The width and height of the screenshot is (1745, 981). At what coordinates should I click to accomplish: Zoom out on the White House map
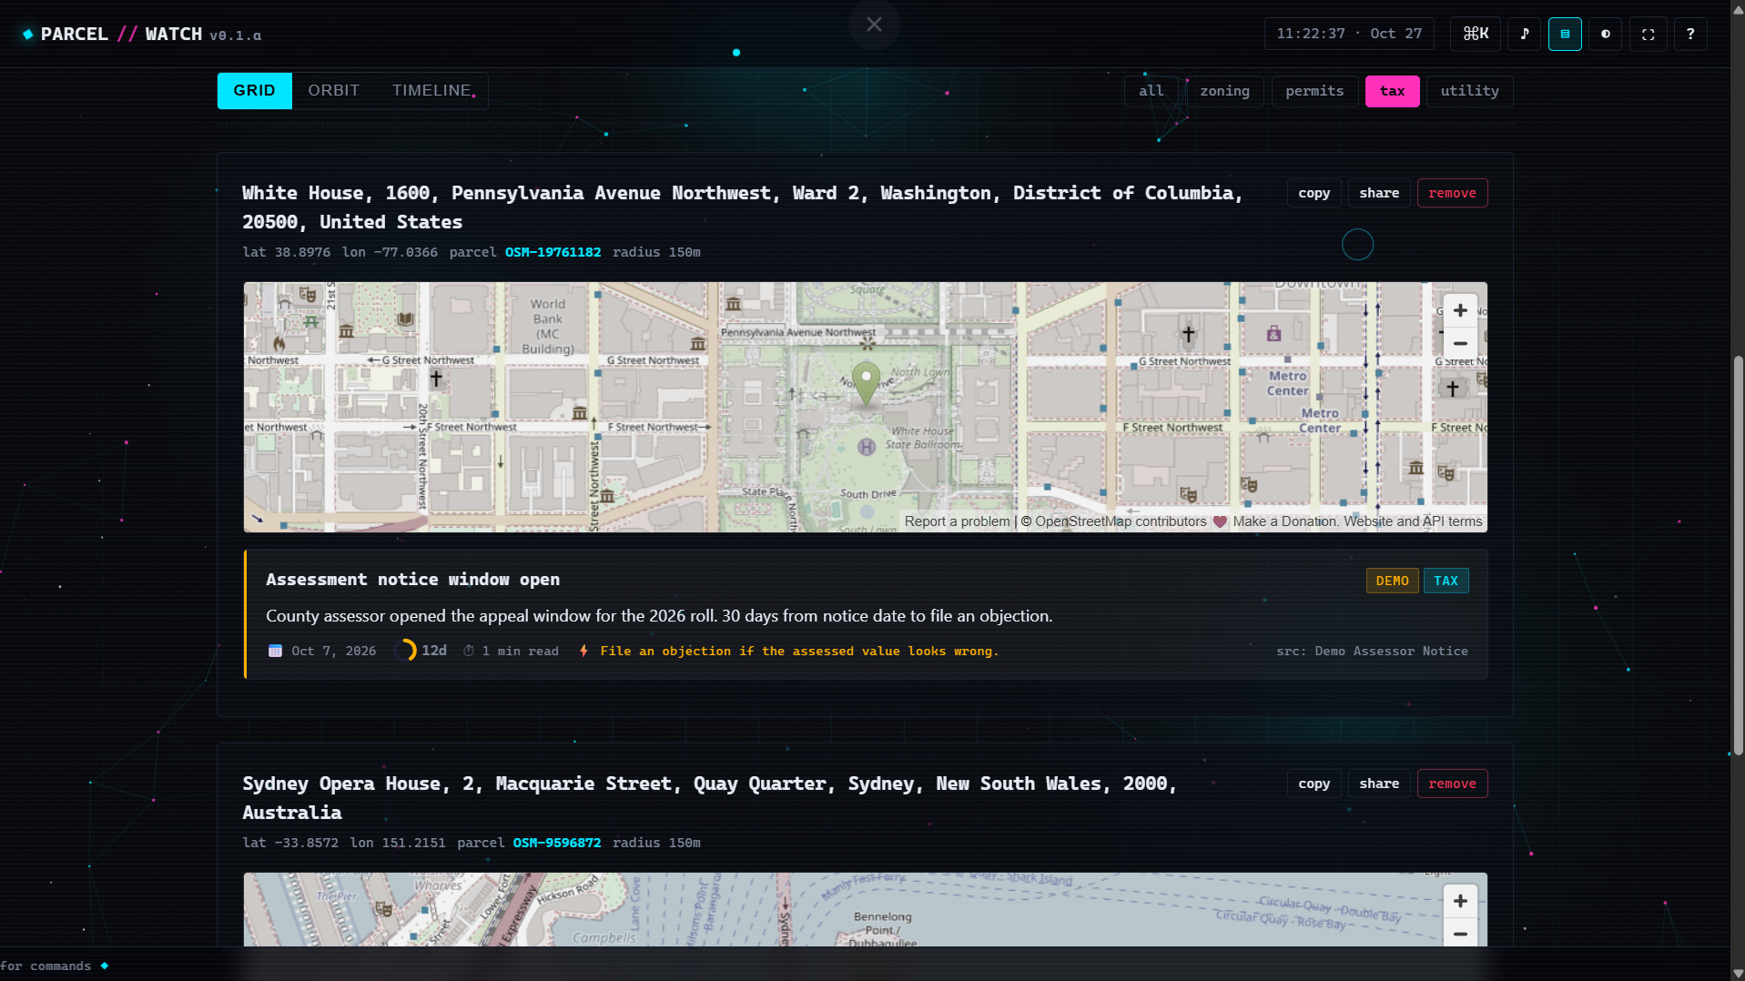pos(1460,343)
